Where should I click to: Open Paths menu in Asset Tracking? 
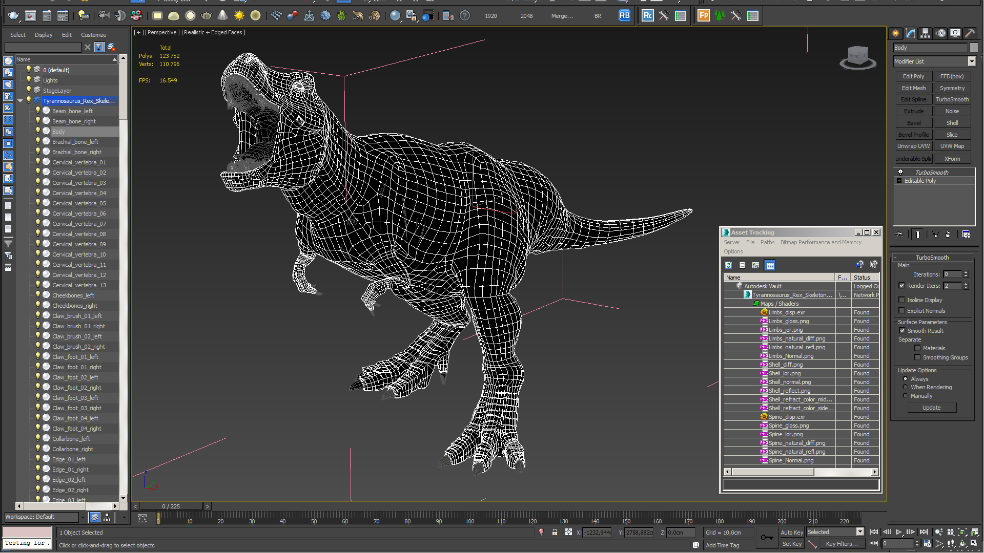pos(767,243)
